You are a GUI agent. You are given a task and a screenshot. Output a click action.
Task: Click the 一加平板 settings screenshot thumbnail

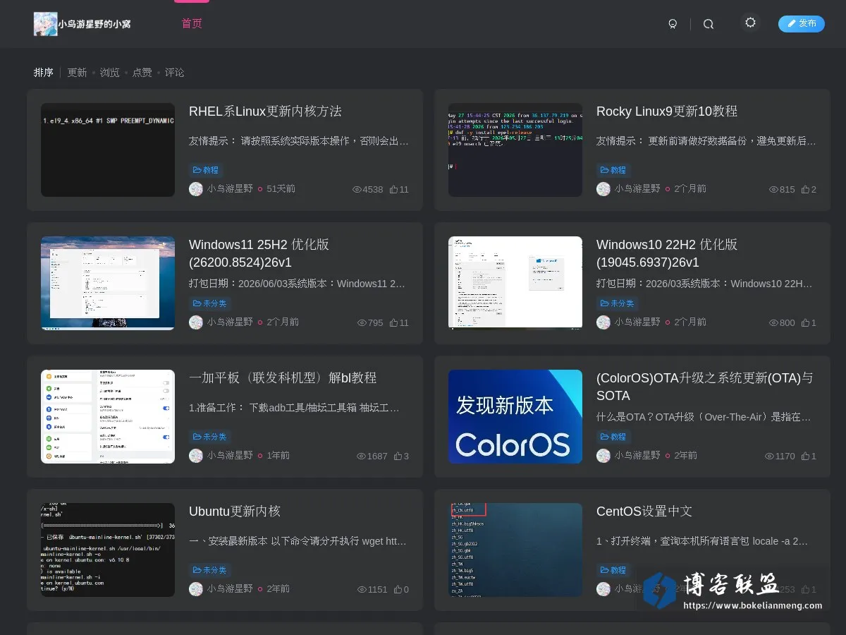pos(108,416)
